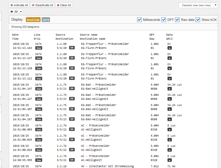Click the Clear All button

coord(64,5)
